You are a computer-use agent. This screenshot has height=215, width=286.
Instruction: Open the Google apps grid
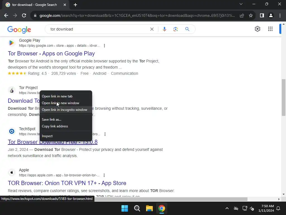[x=270, y=29]
